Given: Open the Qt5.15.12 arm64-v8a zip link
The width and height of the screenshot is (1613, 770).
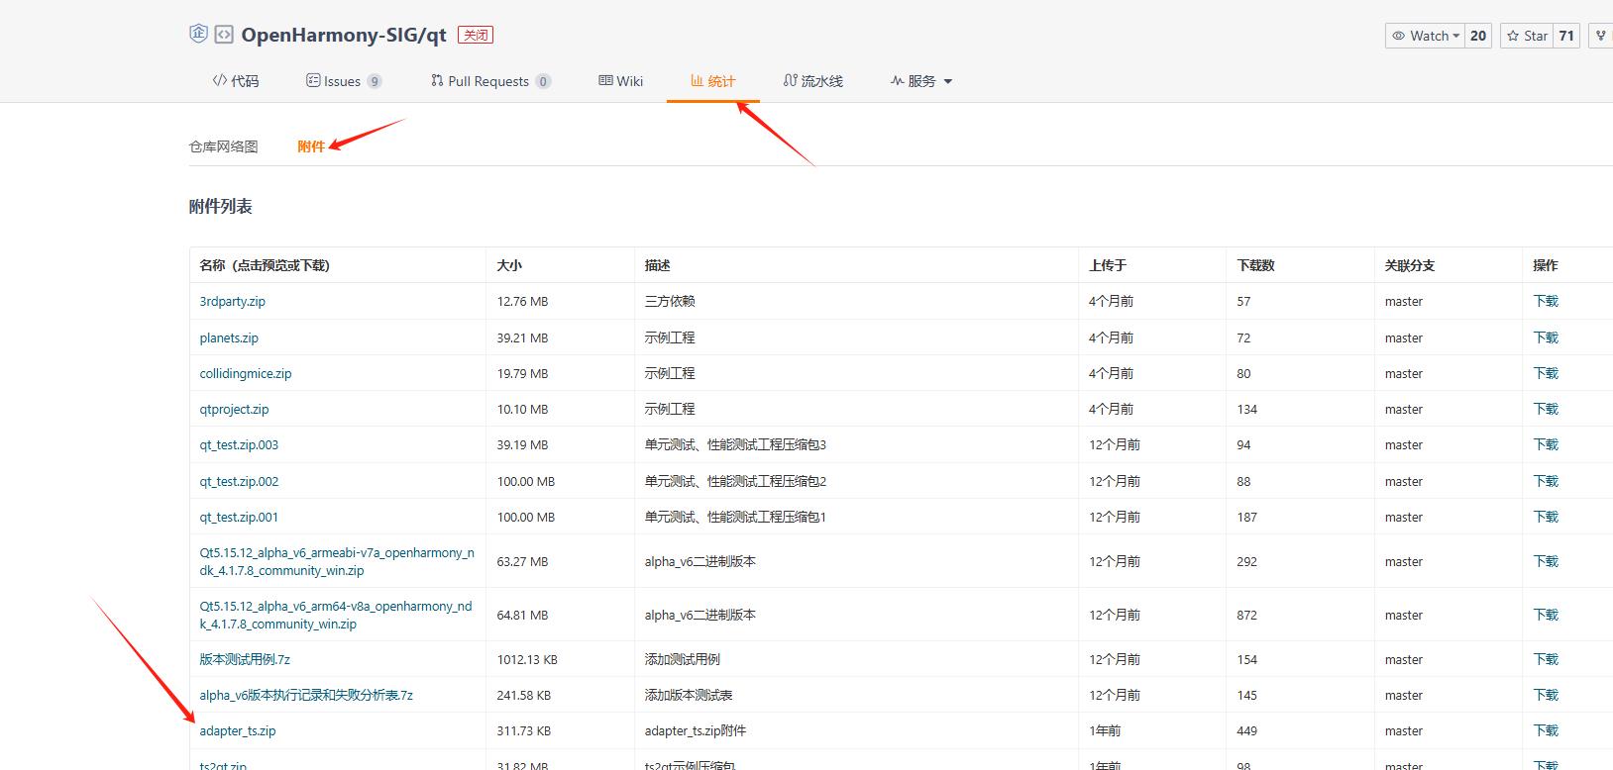Looking at the screenshot, I should 336,615.
